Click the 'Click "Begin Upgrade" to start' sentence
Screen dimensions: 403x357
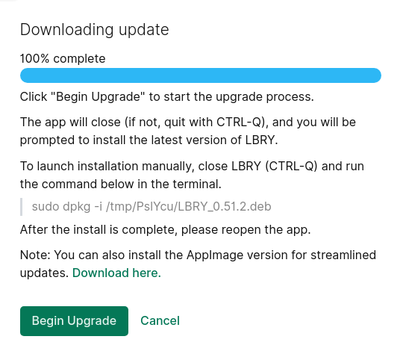click(x=167, y=97)
